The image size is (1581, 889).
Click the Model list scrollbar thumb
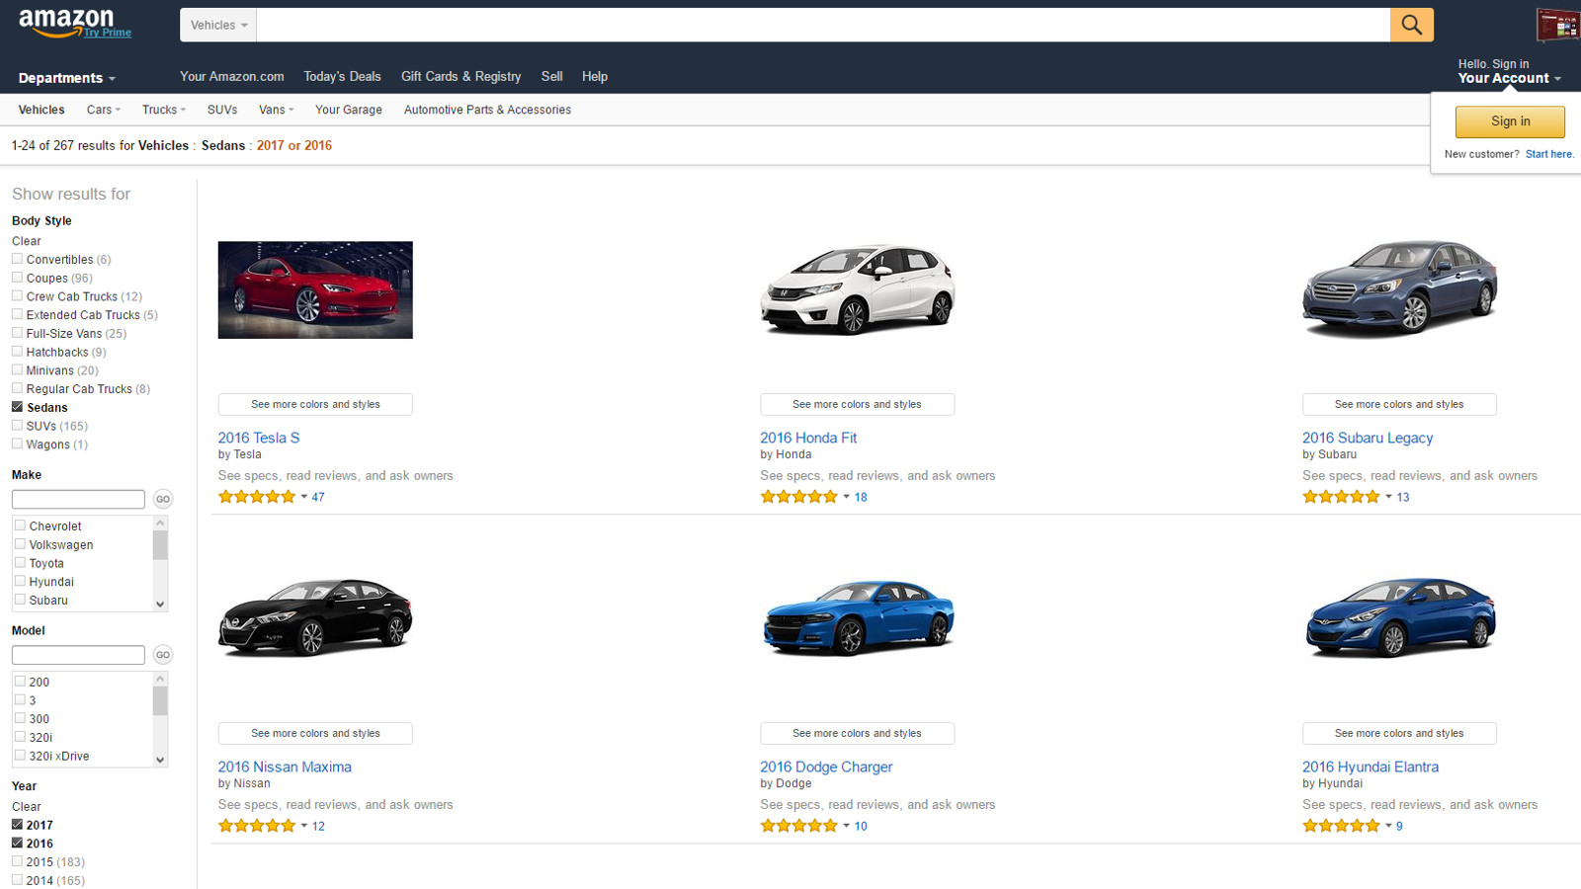pyautogui.click(x=160, y=700)
